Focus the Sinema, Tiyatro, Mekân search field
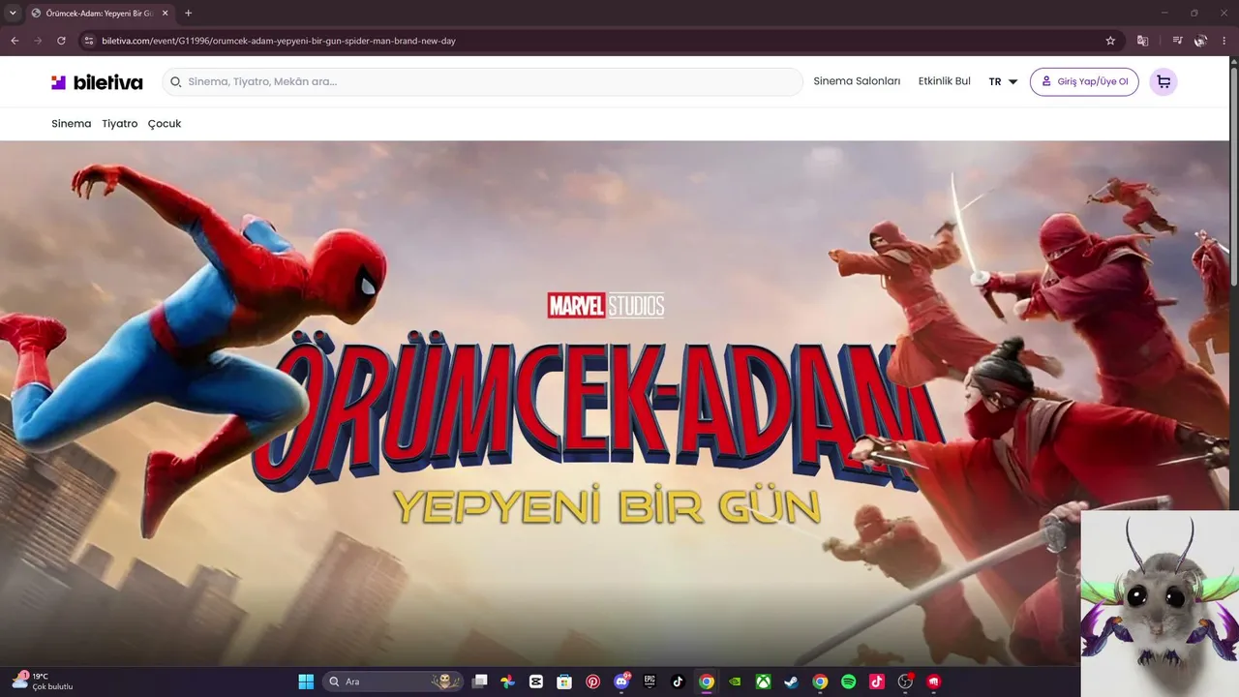The width and height of the screenshot is (1239, 697). coord(482,82)
